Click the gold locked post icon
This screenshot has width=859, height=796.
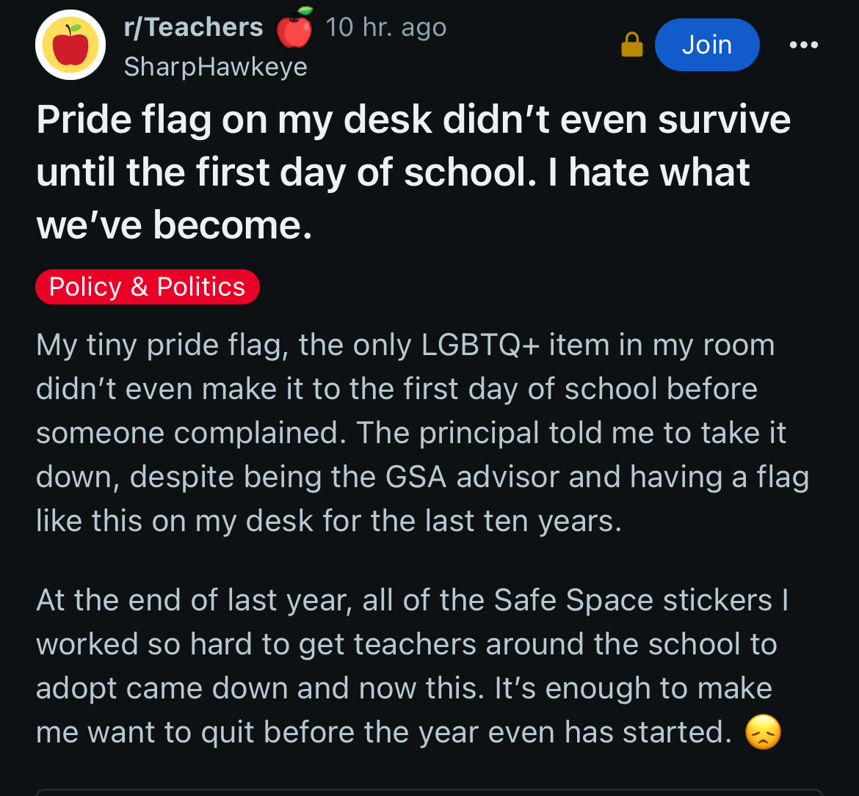pos(631,45)
